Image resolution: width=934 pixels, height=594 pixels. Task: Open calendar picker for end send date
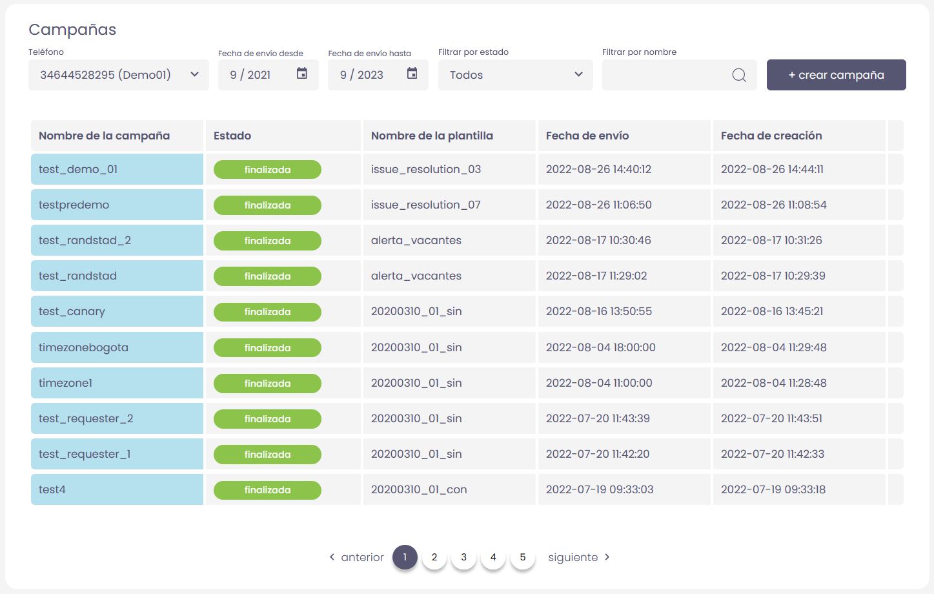click(412, 74)
